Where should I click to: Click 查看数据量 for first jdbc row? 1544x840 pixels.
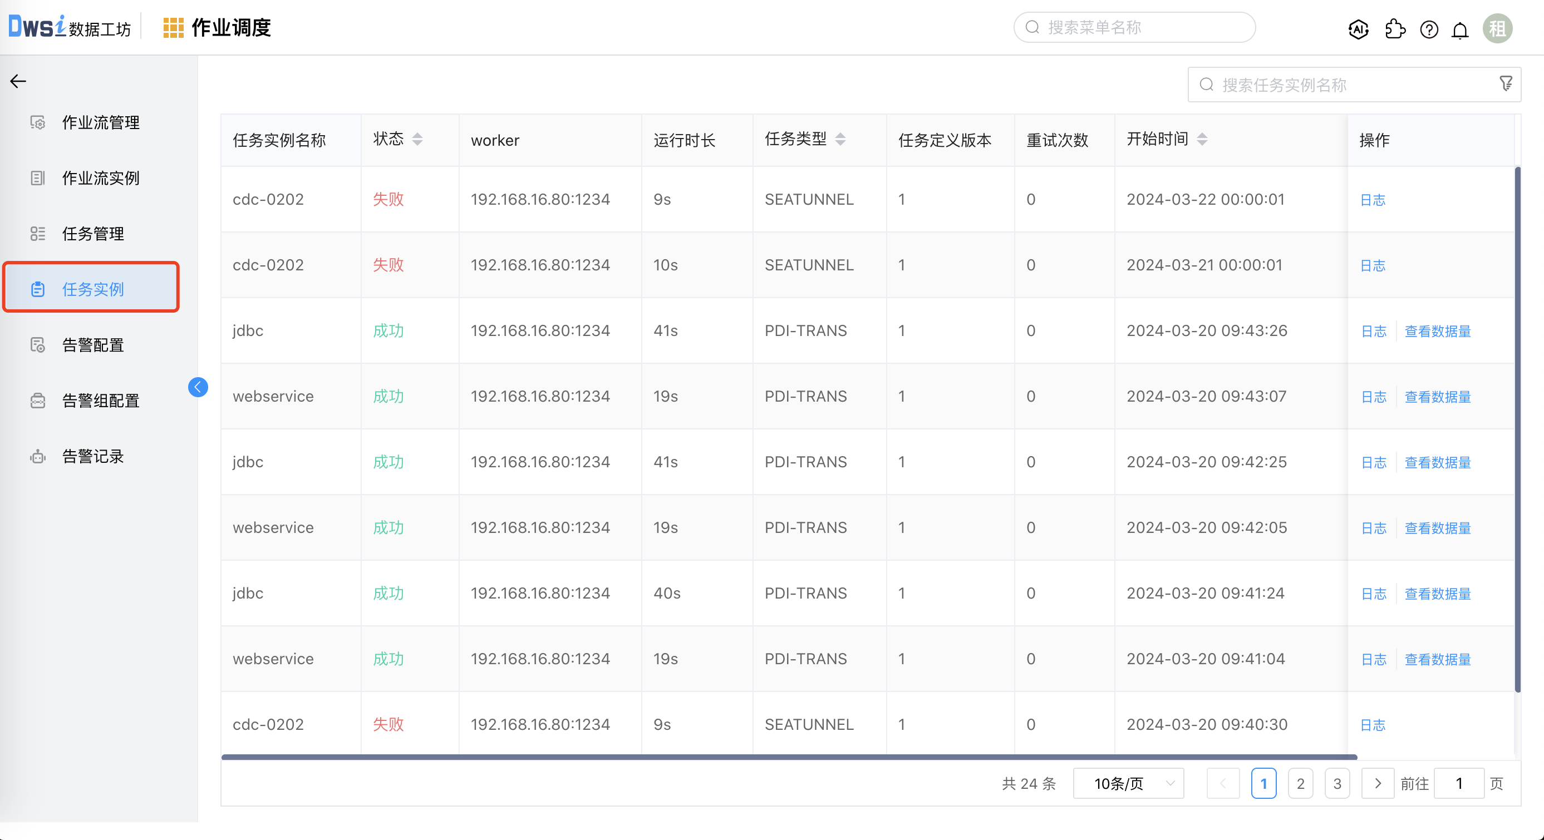click(1437, 331)
